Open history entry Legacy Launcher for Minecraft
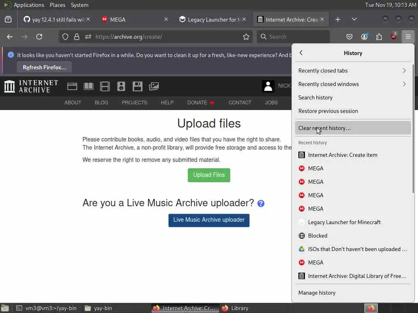The image size is (418, 313). pyautogui.click(x=353, y=222)
